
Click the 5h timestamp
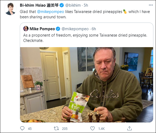(x=86, y=5)
